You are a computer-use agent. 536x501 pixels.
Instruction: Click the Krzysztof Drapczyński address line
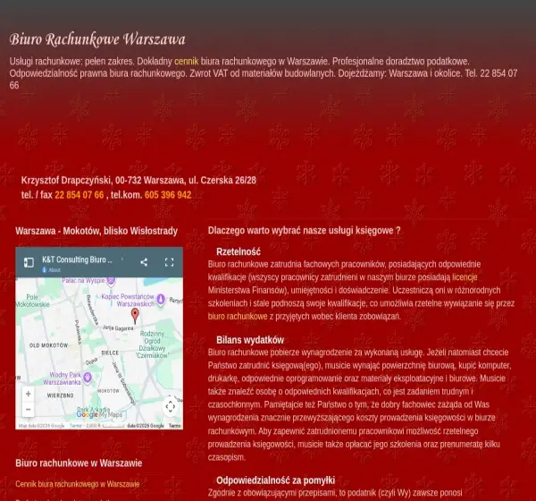(x=138, y=180)
